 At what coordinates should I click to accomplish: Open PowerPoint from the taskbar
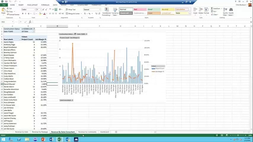[x=43, y=139]
